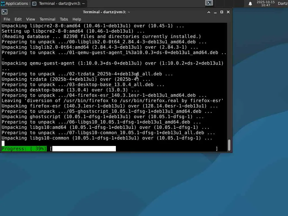The width and height of the screenshot is (288, 216).
Task: Select the Terminal taskbar button in top panel
Action: (59, 3)
